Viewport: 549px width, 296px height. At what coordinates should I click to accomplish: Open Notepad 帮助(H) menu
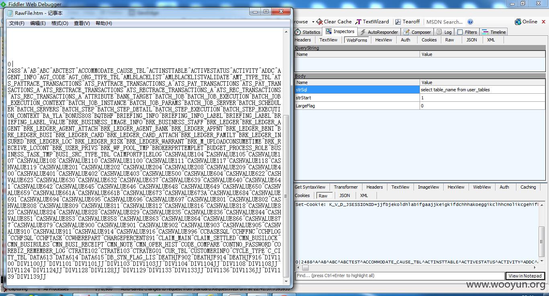[x=104, y=23]
